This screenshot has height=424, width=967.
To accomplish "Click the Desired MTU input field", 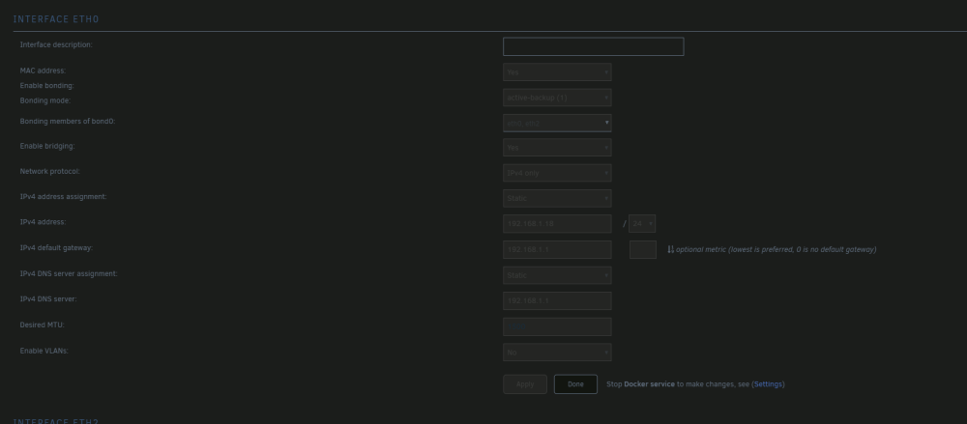I will (x=557, y=326).
